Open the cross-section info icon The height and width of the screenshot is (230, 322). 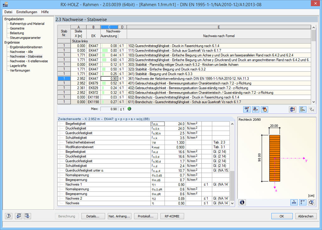point(242,202)
